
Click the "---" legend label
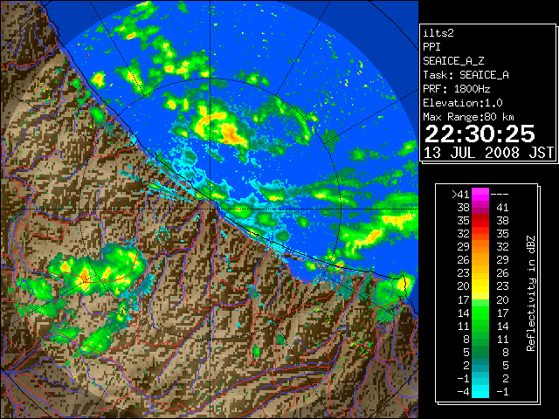(500, 194)
